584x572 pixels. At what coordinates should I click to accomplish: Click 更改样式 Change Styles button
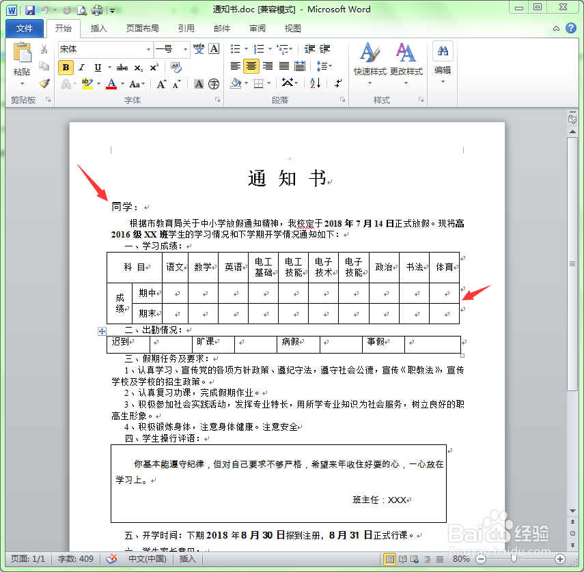click(406, 63)
